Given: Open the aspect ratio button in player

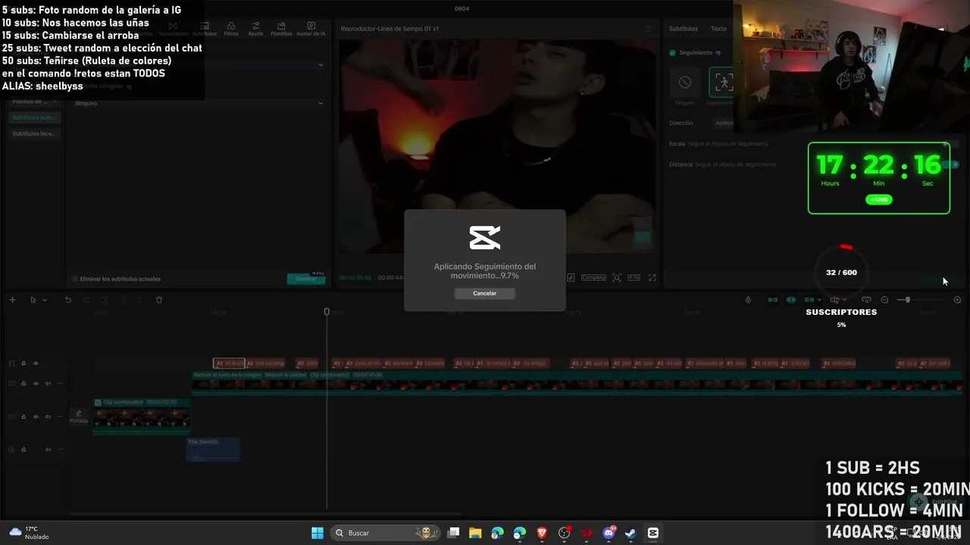Looking at the screenshot, I should (x=634, y=278).
